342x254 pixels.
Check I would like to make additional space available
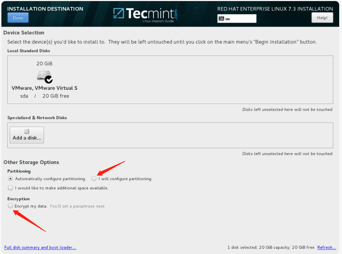[x=10, y=188]
